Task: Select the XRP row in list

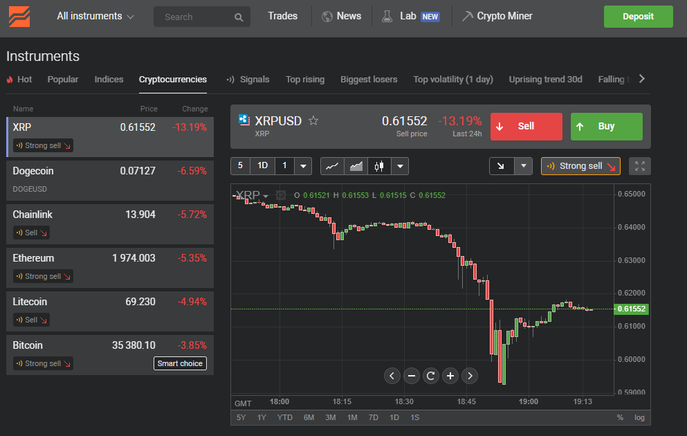Action: click(x=110, y=137)
